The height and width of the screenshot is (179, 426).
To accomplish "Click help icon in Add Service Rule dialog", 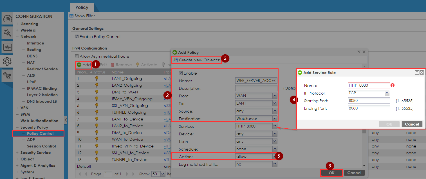I will pos(417,72).
